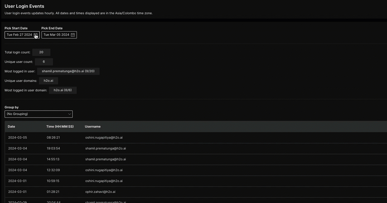This screenshot has width=387, height=203.
Task: Click oshini.nugapitiya username in the 12:32:09 row
Action: [104, 170]
